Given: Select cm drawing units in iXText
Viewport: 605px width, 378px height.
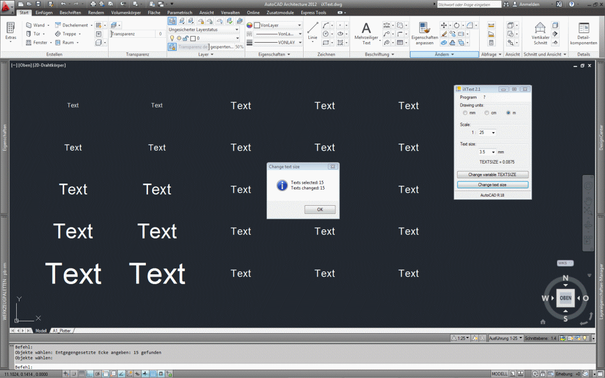Looking at the screenshot, I should 487,113.
